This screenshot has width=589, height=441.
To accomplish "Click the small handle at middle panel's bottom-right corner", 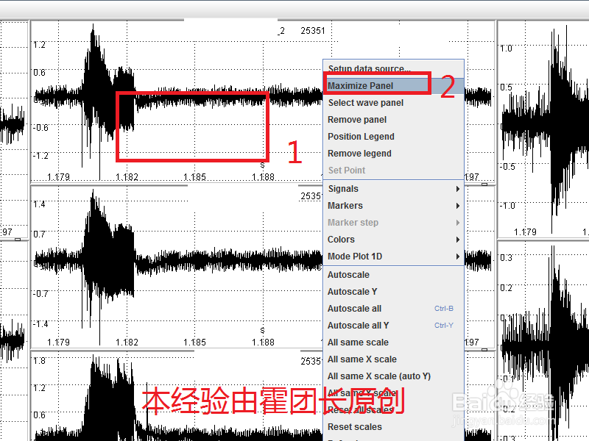I will pyautogui.click(x=484, y=350).
